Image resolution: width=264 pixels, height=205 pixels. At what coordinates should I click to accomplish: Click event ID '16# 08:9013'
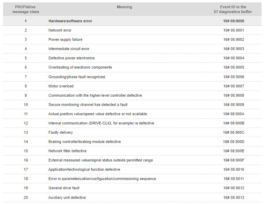coord(234,197)
